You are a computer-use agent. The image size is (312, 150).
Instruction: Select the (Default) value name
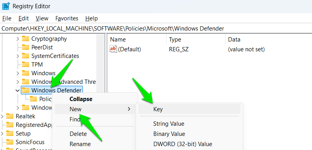tap(129, 49)
